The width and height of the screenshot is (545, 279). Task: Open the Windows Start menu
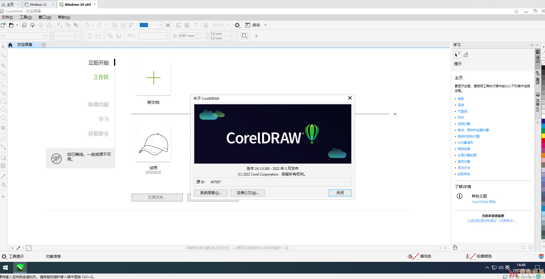point(5,268)
